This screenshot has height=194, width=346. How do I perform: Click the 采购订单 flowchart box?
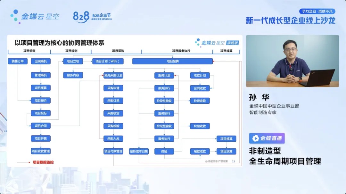[x=113, y=101]
